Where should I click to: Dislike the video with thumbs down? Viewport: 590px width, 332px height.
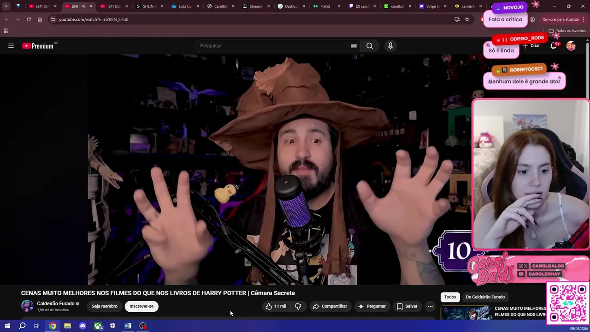coord(298,306)
